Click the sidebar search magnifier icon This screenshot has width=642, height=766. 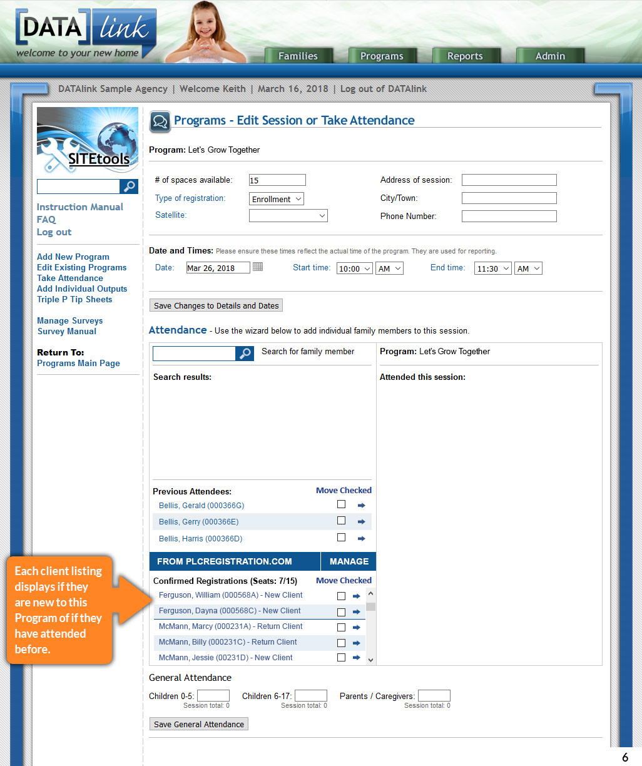click(129, 186)
